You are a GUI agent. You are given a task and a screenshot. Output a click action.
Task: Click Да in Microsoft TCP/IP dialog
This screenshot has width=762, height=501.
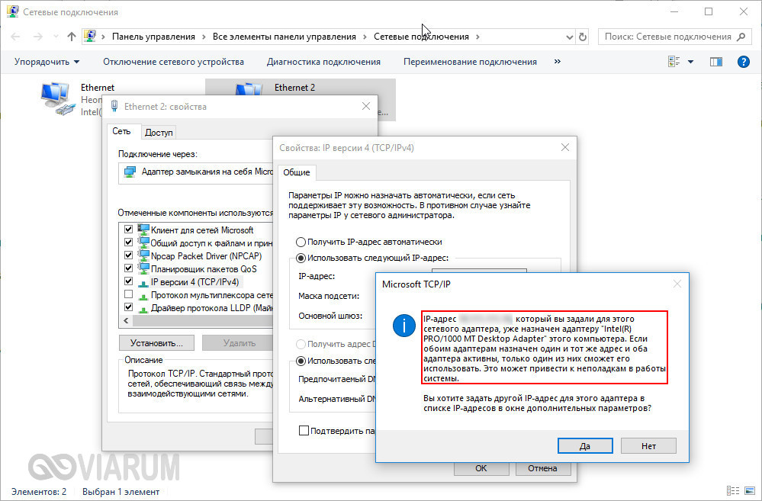pos(585,446)
